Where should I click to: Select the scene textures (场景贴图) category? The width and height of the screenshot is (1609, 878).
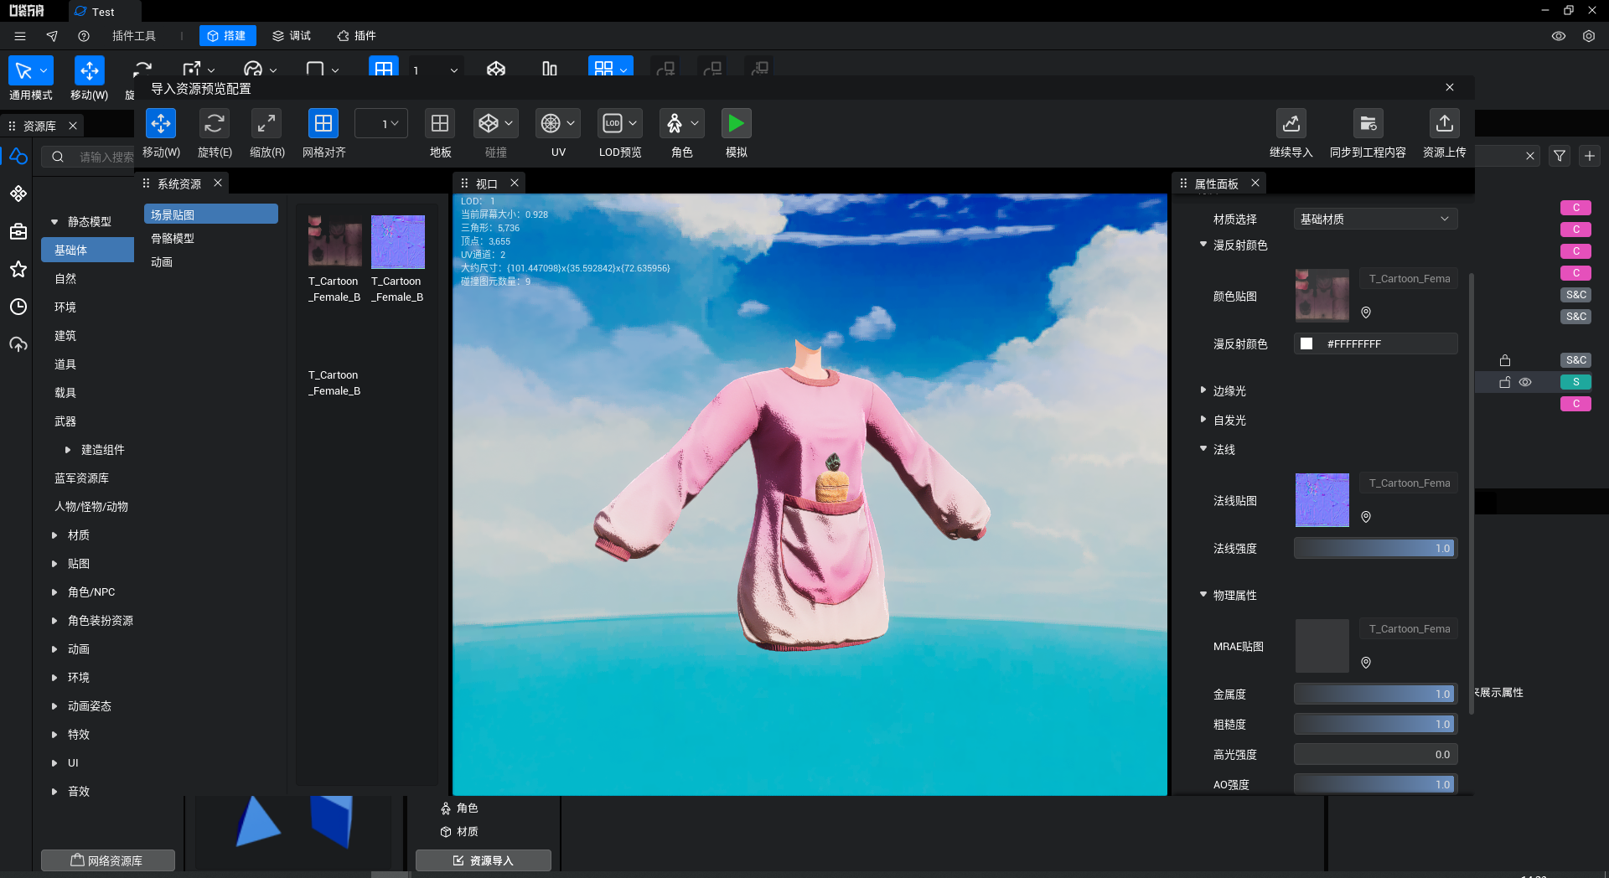pyautogui.click(x=210, y=214)
